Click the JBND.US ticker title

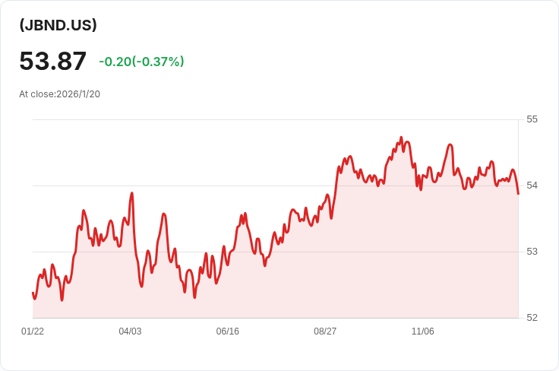(58, 25)
